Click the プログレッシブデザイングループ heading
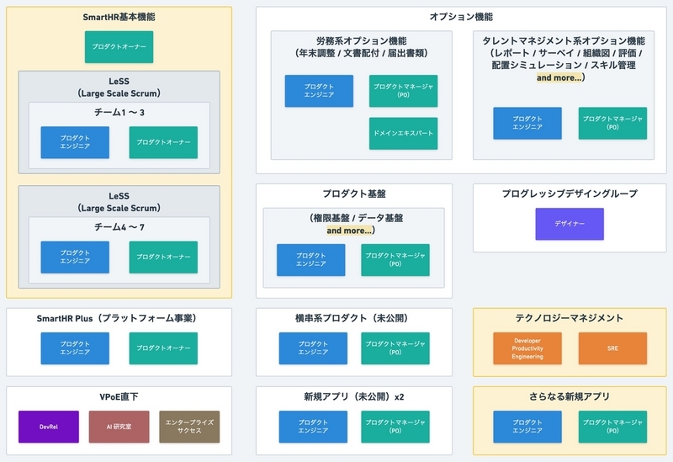This screenshot has width=673, height=462. pos(570,194)
